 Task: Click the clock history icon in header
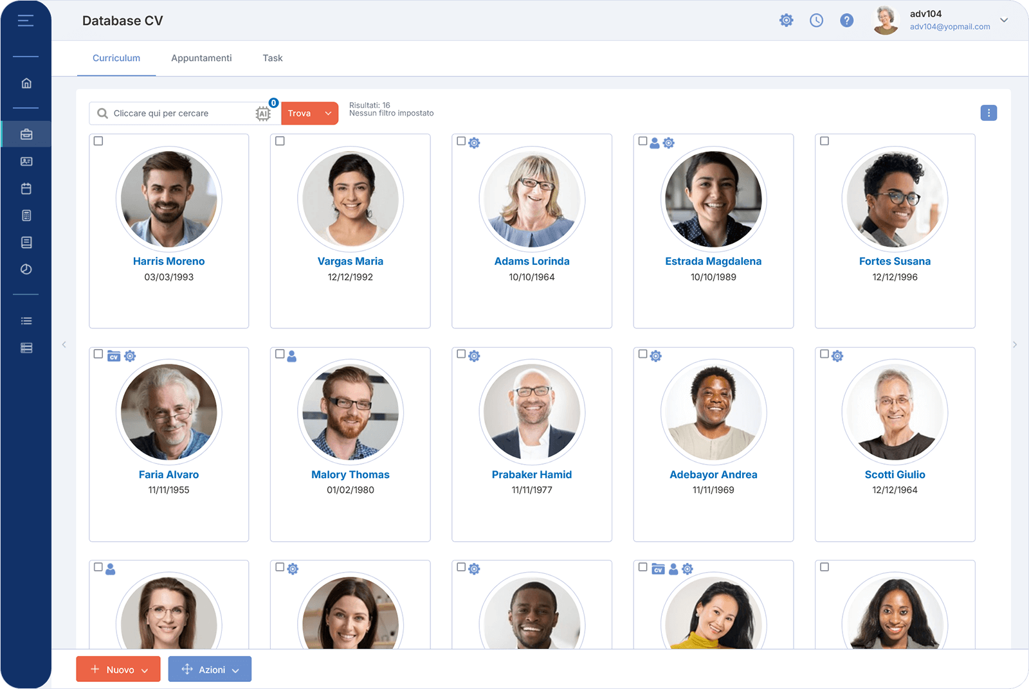click(816, 21)
